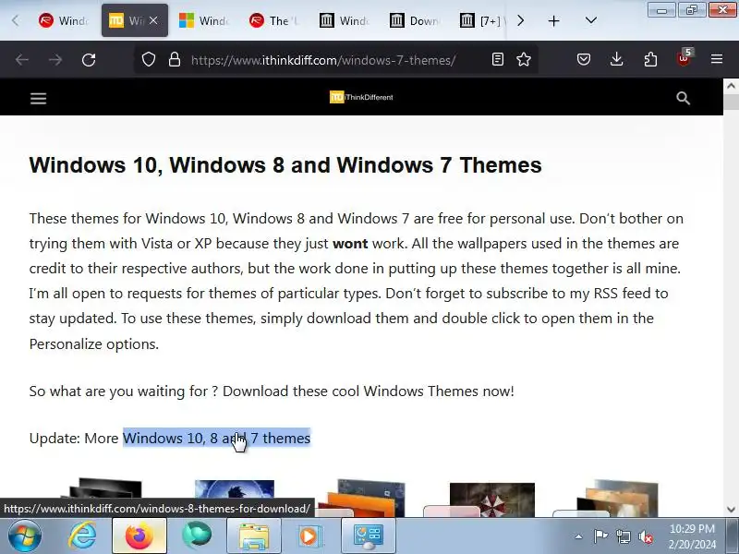Bookmark this page with the star
Screen dimensions: 739x554
(x=524, y=59)
